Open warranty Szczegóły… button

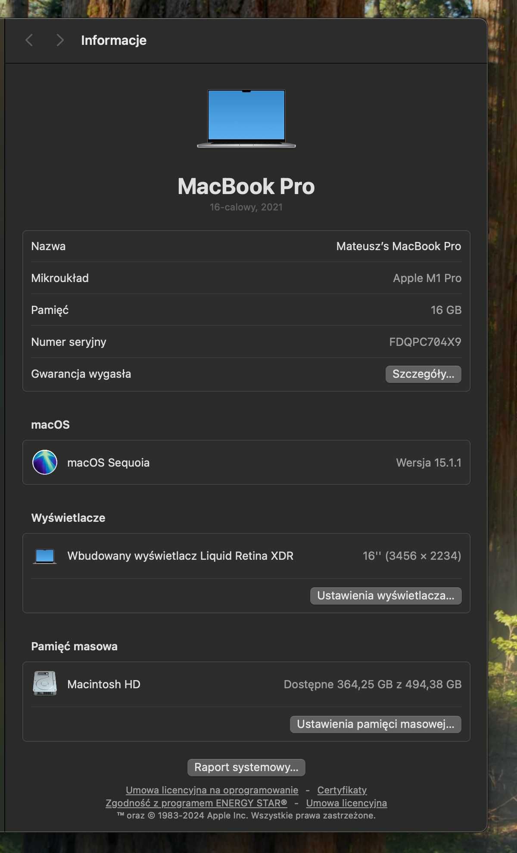click(423, 374)
